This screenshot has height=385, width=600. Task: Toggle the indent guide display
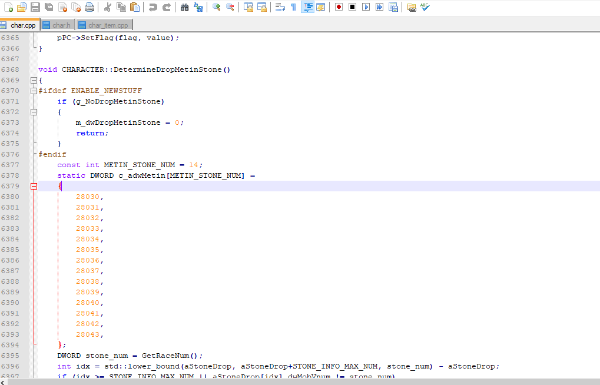tap(307, 7)
